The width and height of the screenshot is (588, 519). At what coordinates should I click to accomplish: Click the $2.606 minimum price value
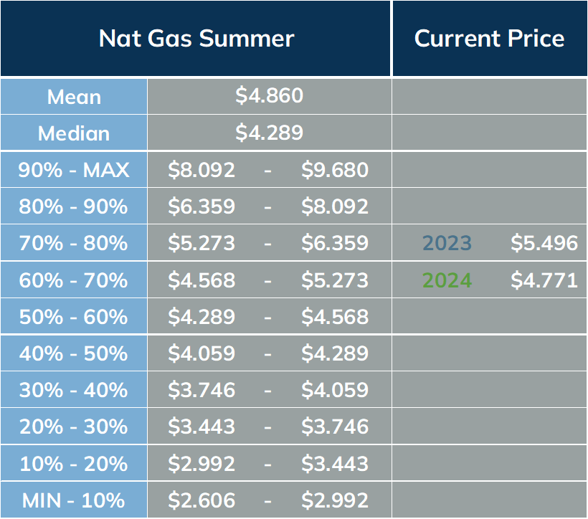click(201, 500)
